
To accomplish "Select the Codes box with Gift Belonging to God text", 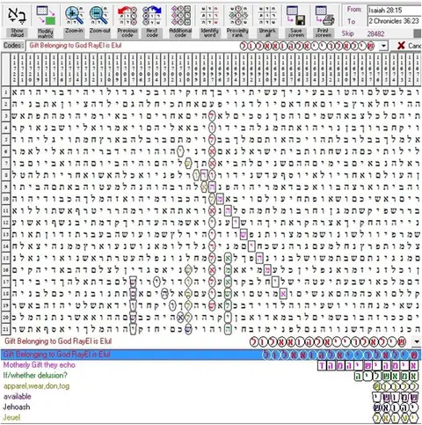I will click(207, 46).
